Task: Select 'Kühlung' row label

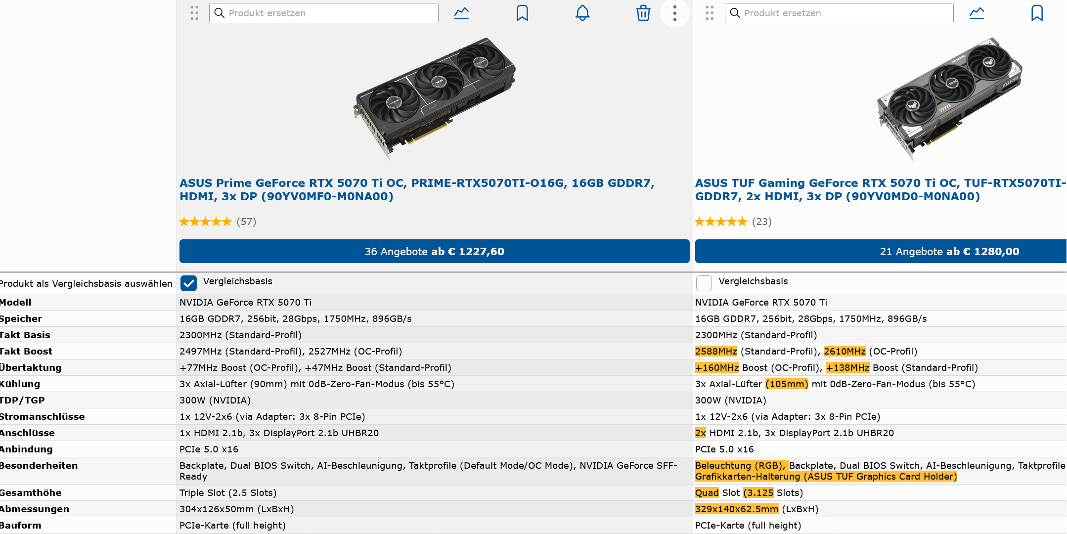Action: [x=20, y=384]
